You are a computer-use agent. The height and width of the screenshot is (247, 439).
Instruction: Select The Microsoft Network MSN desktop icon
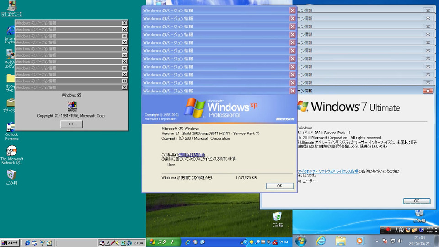click(11, 155)
